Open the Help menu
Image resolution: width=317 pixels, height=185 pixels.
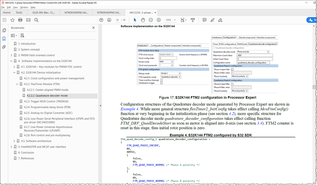pos(33,7)
